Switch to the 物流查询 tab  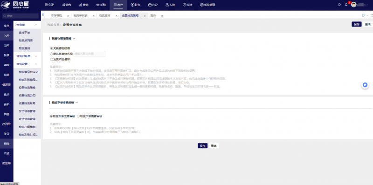pos(104,16)
